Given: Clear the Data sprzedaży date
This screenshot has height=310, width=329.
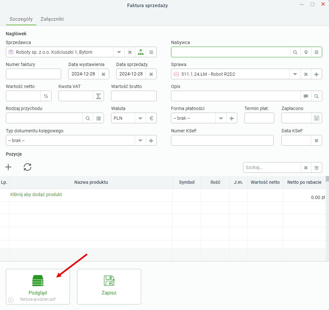Looking at the screenshot, I should pos(151,74).
